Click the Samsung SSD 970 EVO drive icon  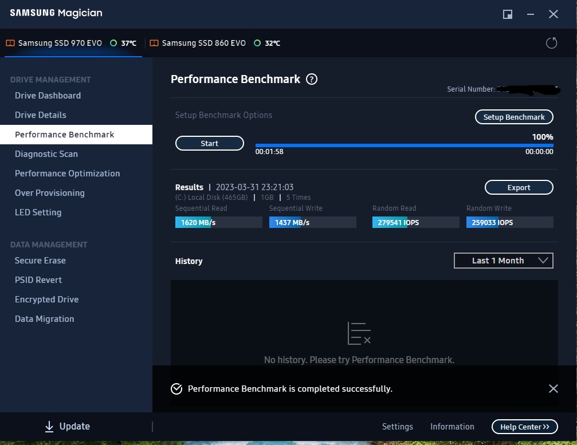[10, 43]
